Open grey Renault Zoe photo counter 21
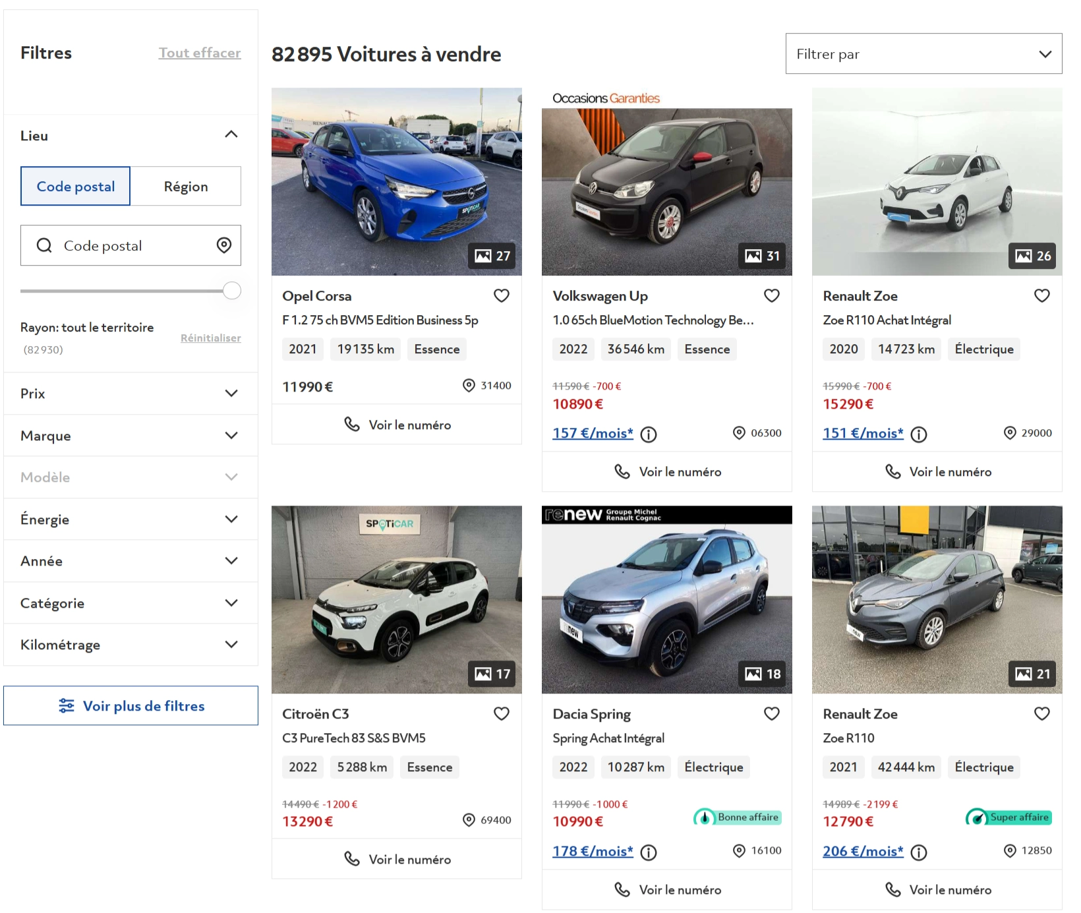The width and height of the screenshot is (1081, 913). click(1032, 674)
